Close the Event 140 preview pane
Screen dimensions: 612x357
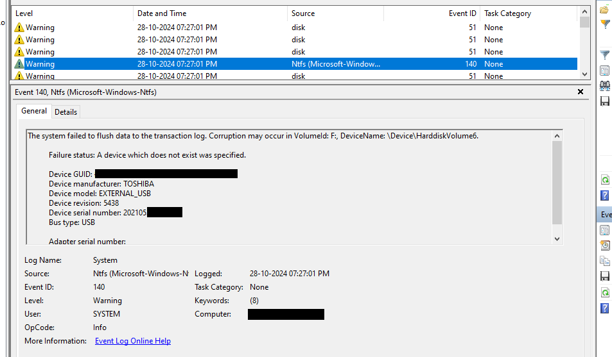coord(581,92)
